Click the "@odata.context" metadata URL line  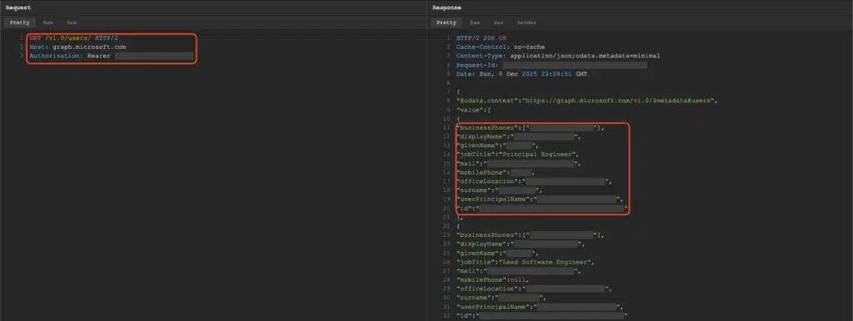click(587, 101)
